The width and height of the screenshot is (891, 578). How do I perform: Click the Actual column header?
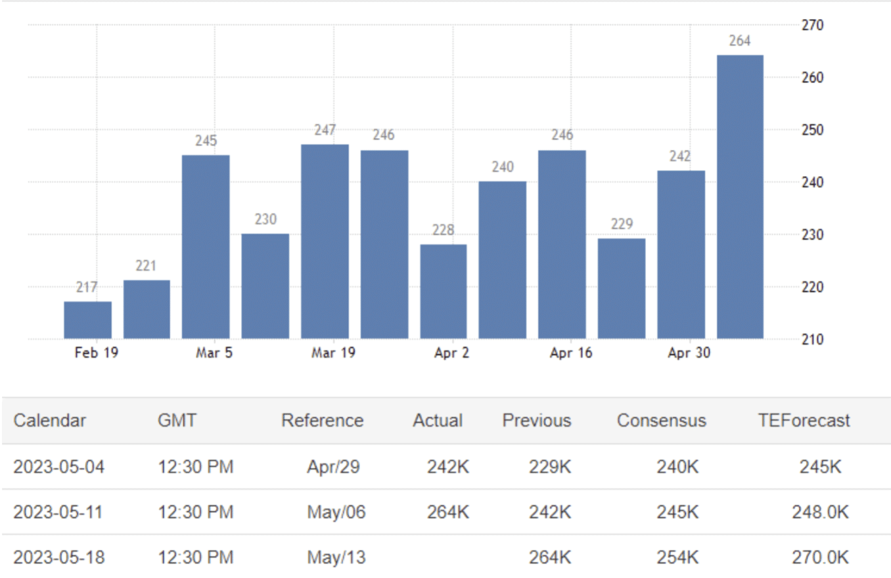click(x=438, y=420)
